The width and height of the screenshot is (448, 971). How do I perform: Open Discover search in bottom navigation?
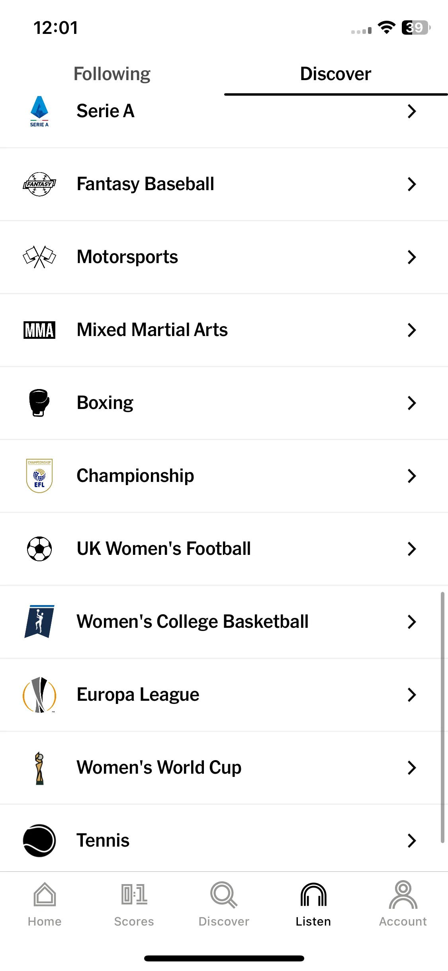(x=224, y=904)
